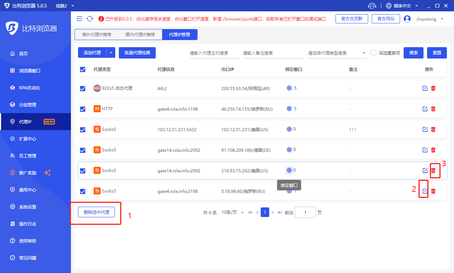Image resolution: width=454 pixels, height=273 pixels.
Task: Switch to the 海外代理IP推荐 tab
Action: 96,35
